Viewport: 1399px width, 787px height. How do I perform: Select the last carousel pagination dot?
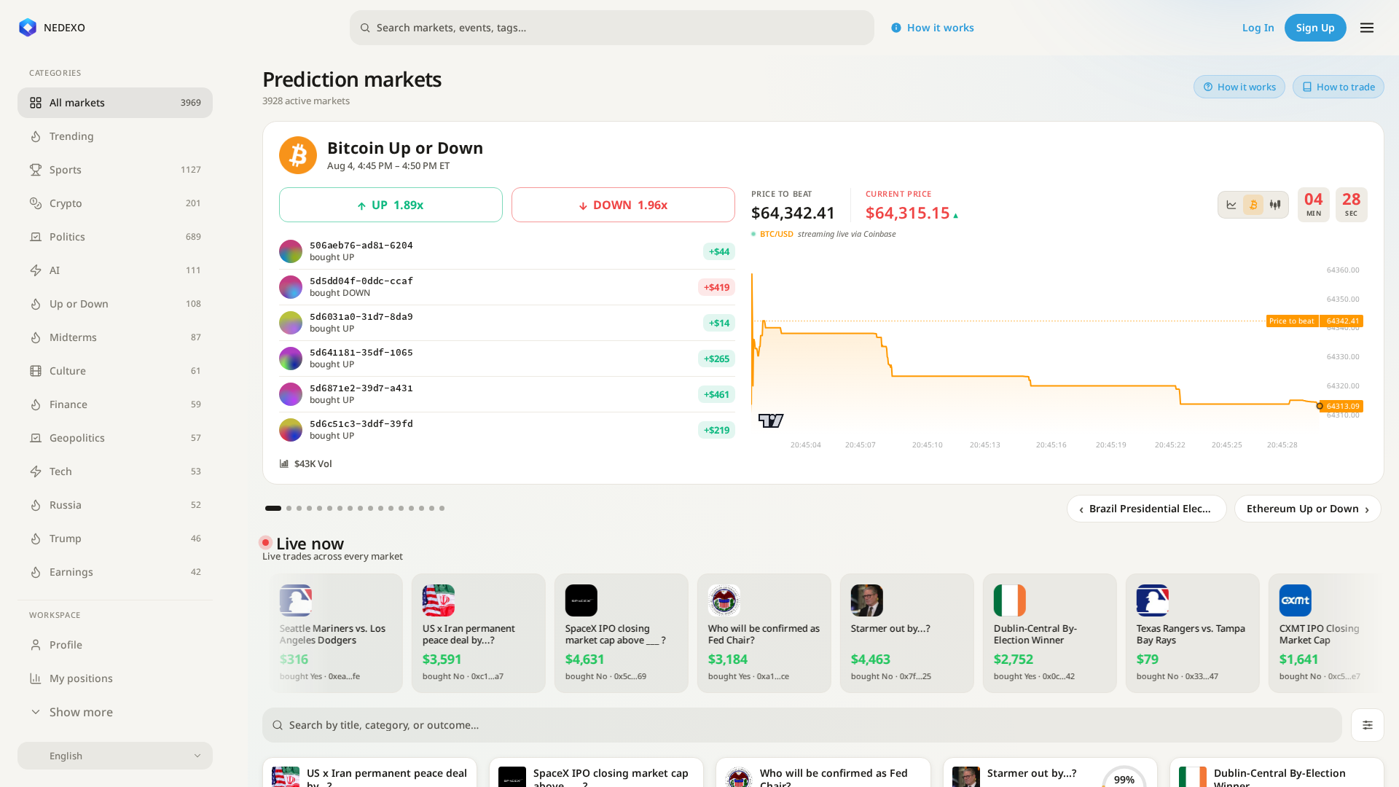pyautogui.click(x=442, y=509)
